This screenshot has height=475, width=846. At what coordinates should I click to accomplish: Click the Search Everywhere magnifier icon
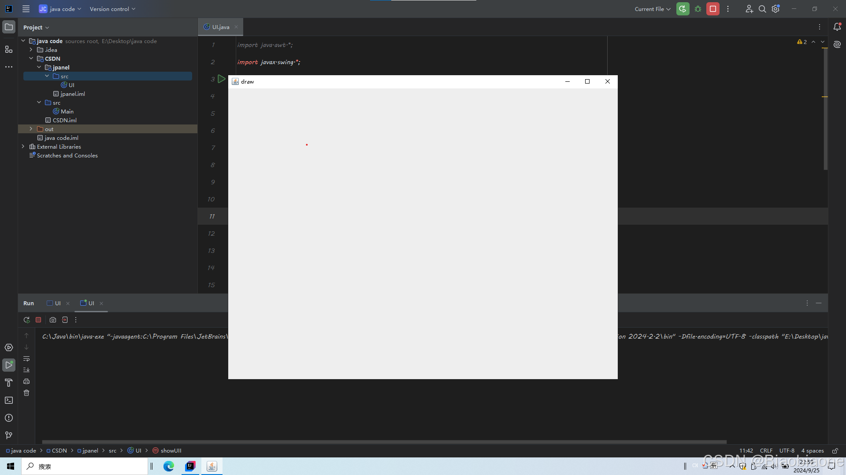point(762,9)
